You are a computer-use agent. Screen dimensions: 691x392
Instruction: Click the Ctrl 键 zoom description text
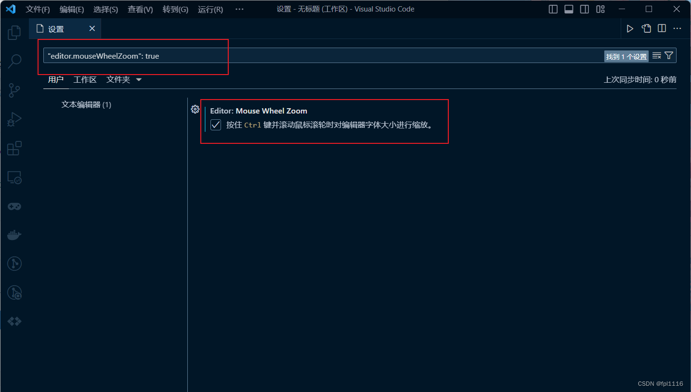coord(330,126)
